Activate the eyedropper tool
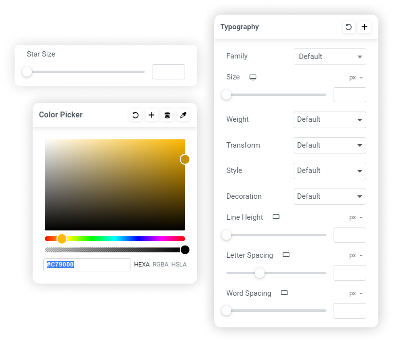 pyautogui.click(x=183, y=115)
